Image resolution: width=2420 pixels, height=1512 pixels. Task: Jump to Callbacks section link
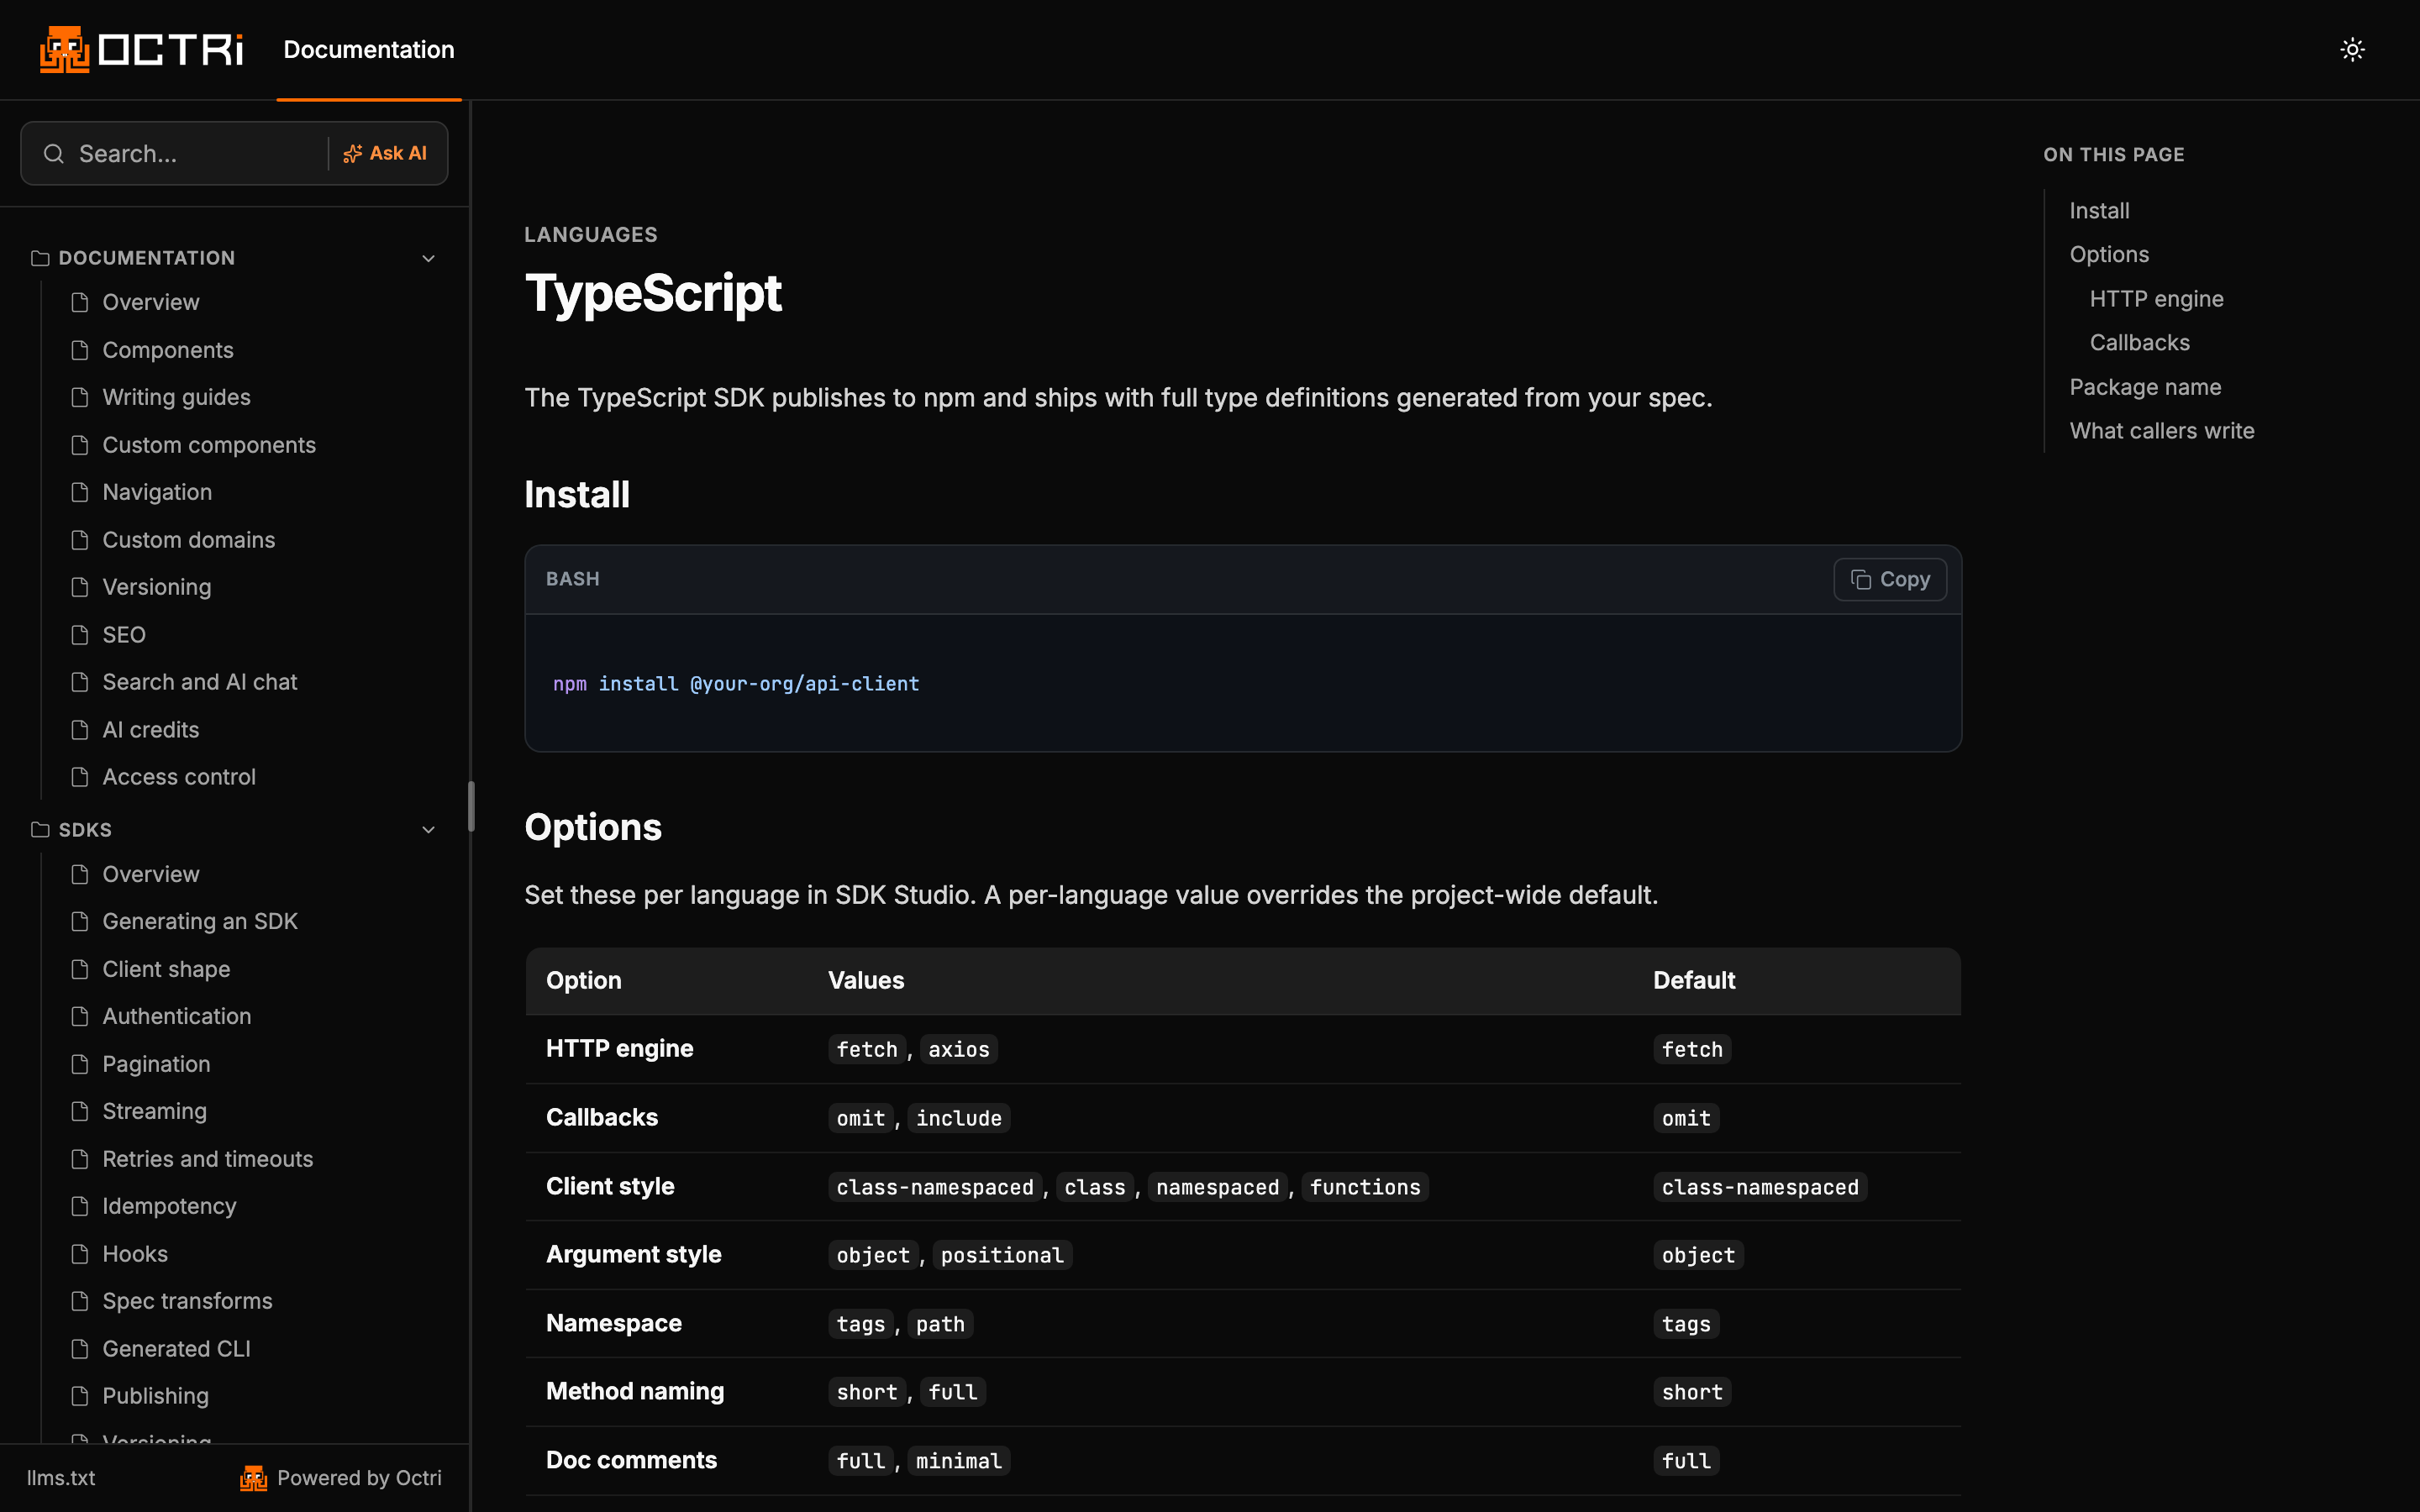tap(2139, 342)
